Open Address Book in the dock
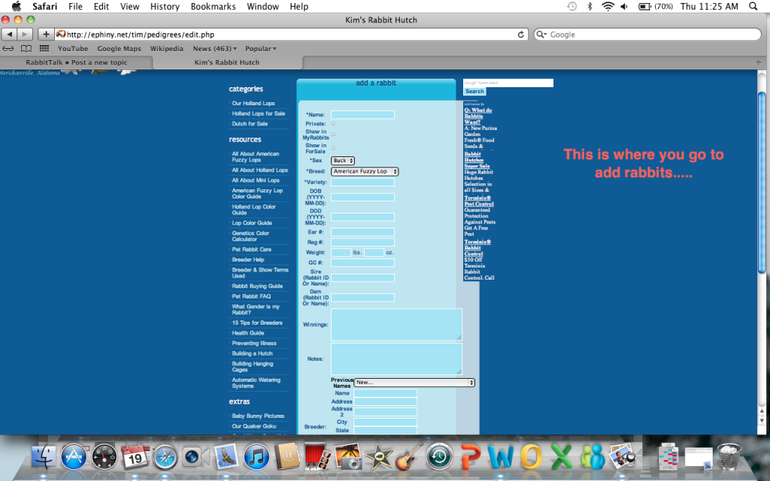This screenshot has width=770, height=481. click(x=287, y=457)
